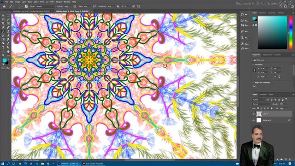Pick a color in the color field
This screenshot has height=166, width=295.
point(272,33)
